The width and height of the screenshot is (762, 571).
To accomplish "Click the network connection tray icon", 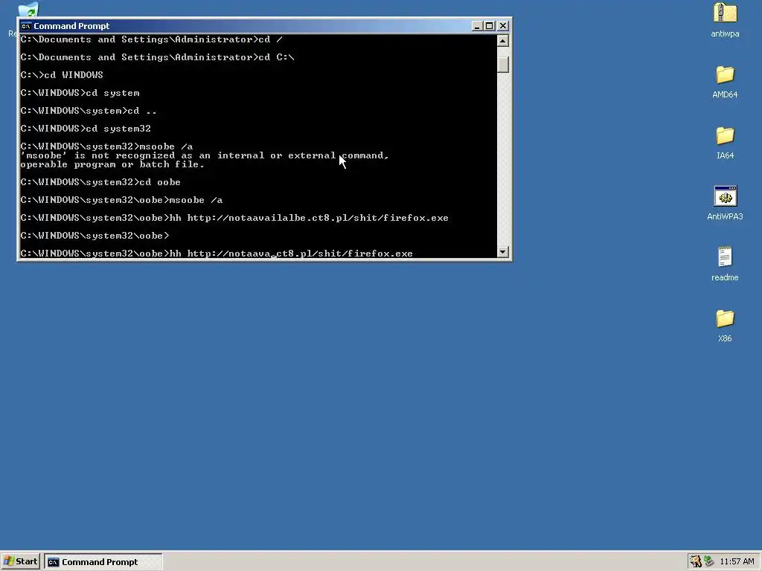I will (x=709, y=562).
